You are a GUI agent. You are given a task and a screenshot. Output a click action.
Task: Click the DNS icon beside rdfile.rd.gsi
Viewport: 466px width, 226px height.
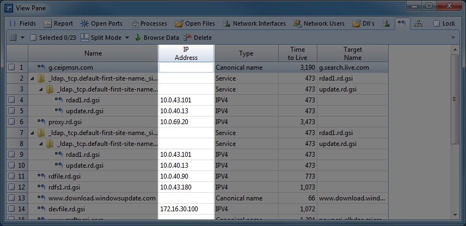click(41, 176)
